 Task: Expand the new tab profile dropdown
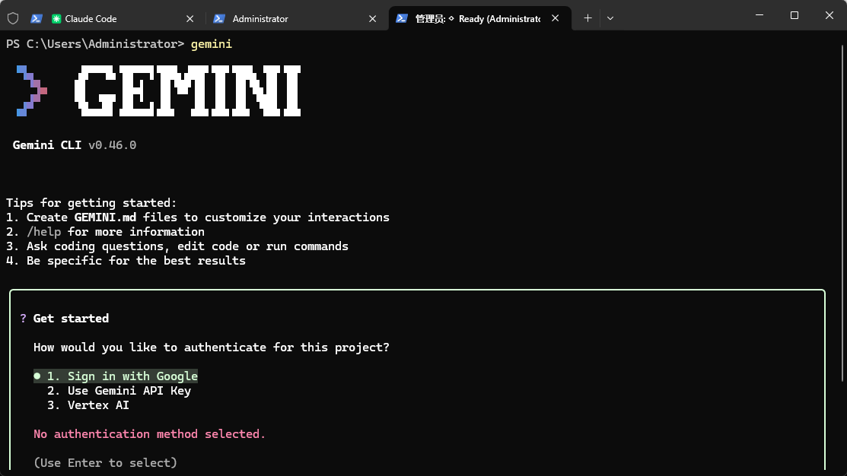[610, 18]
